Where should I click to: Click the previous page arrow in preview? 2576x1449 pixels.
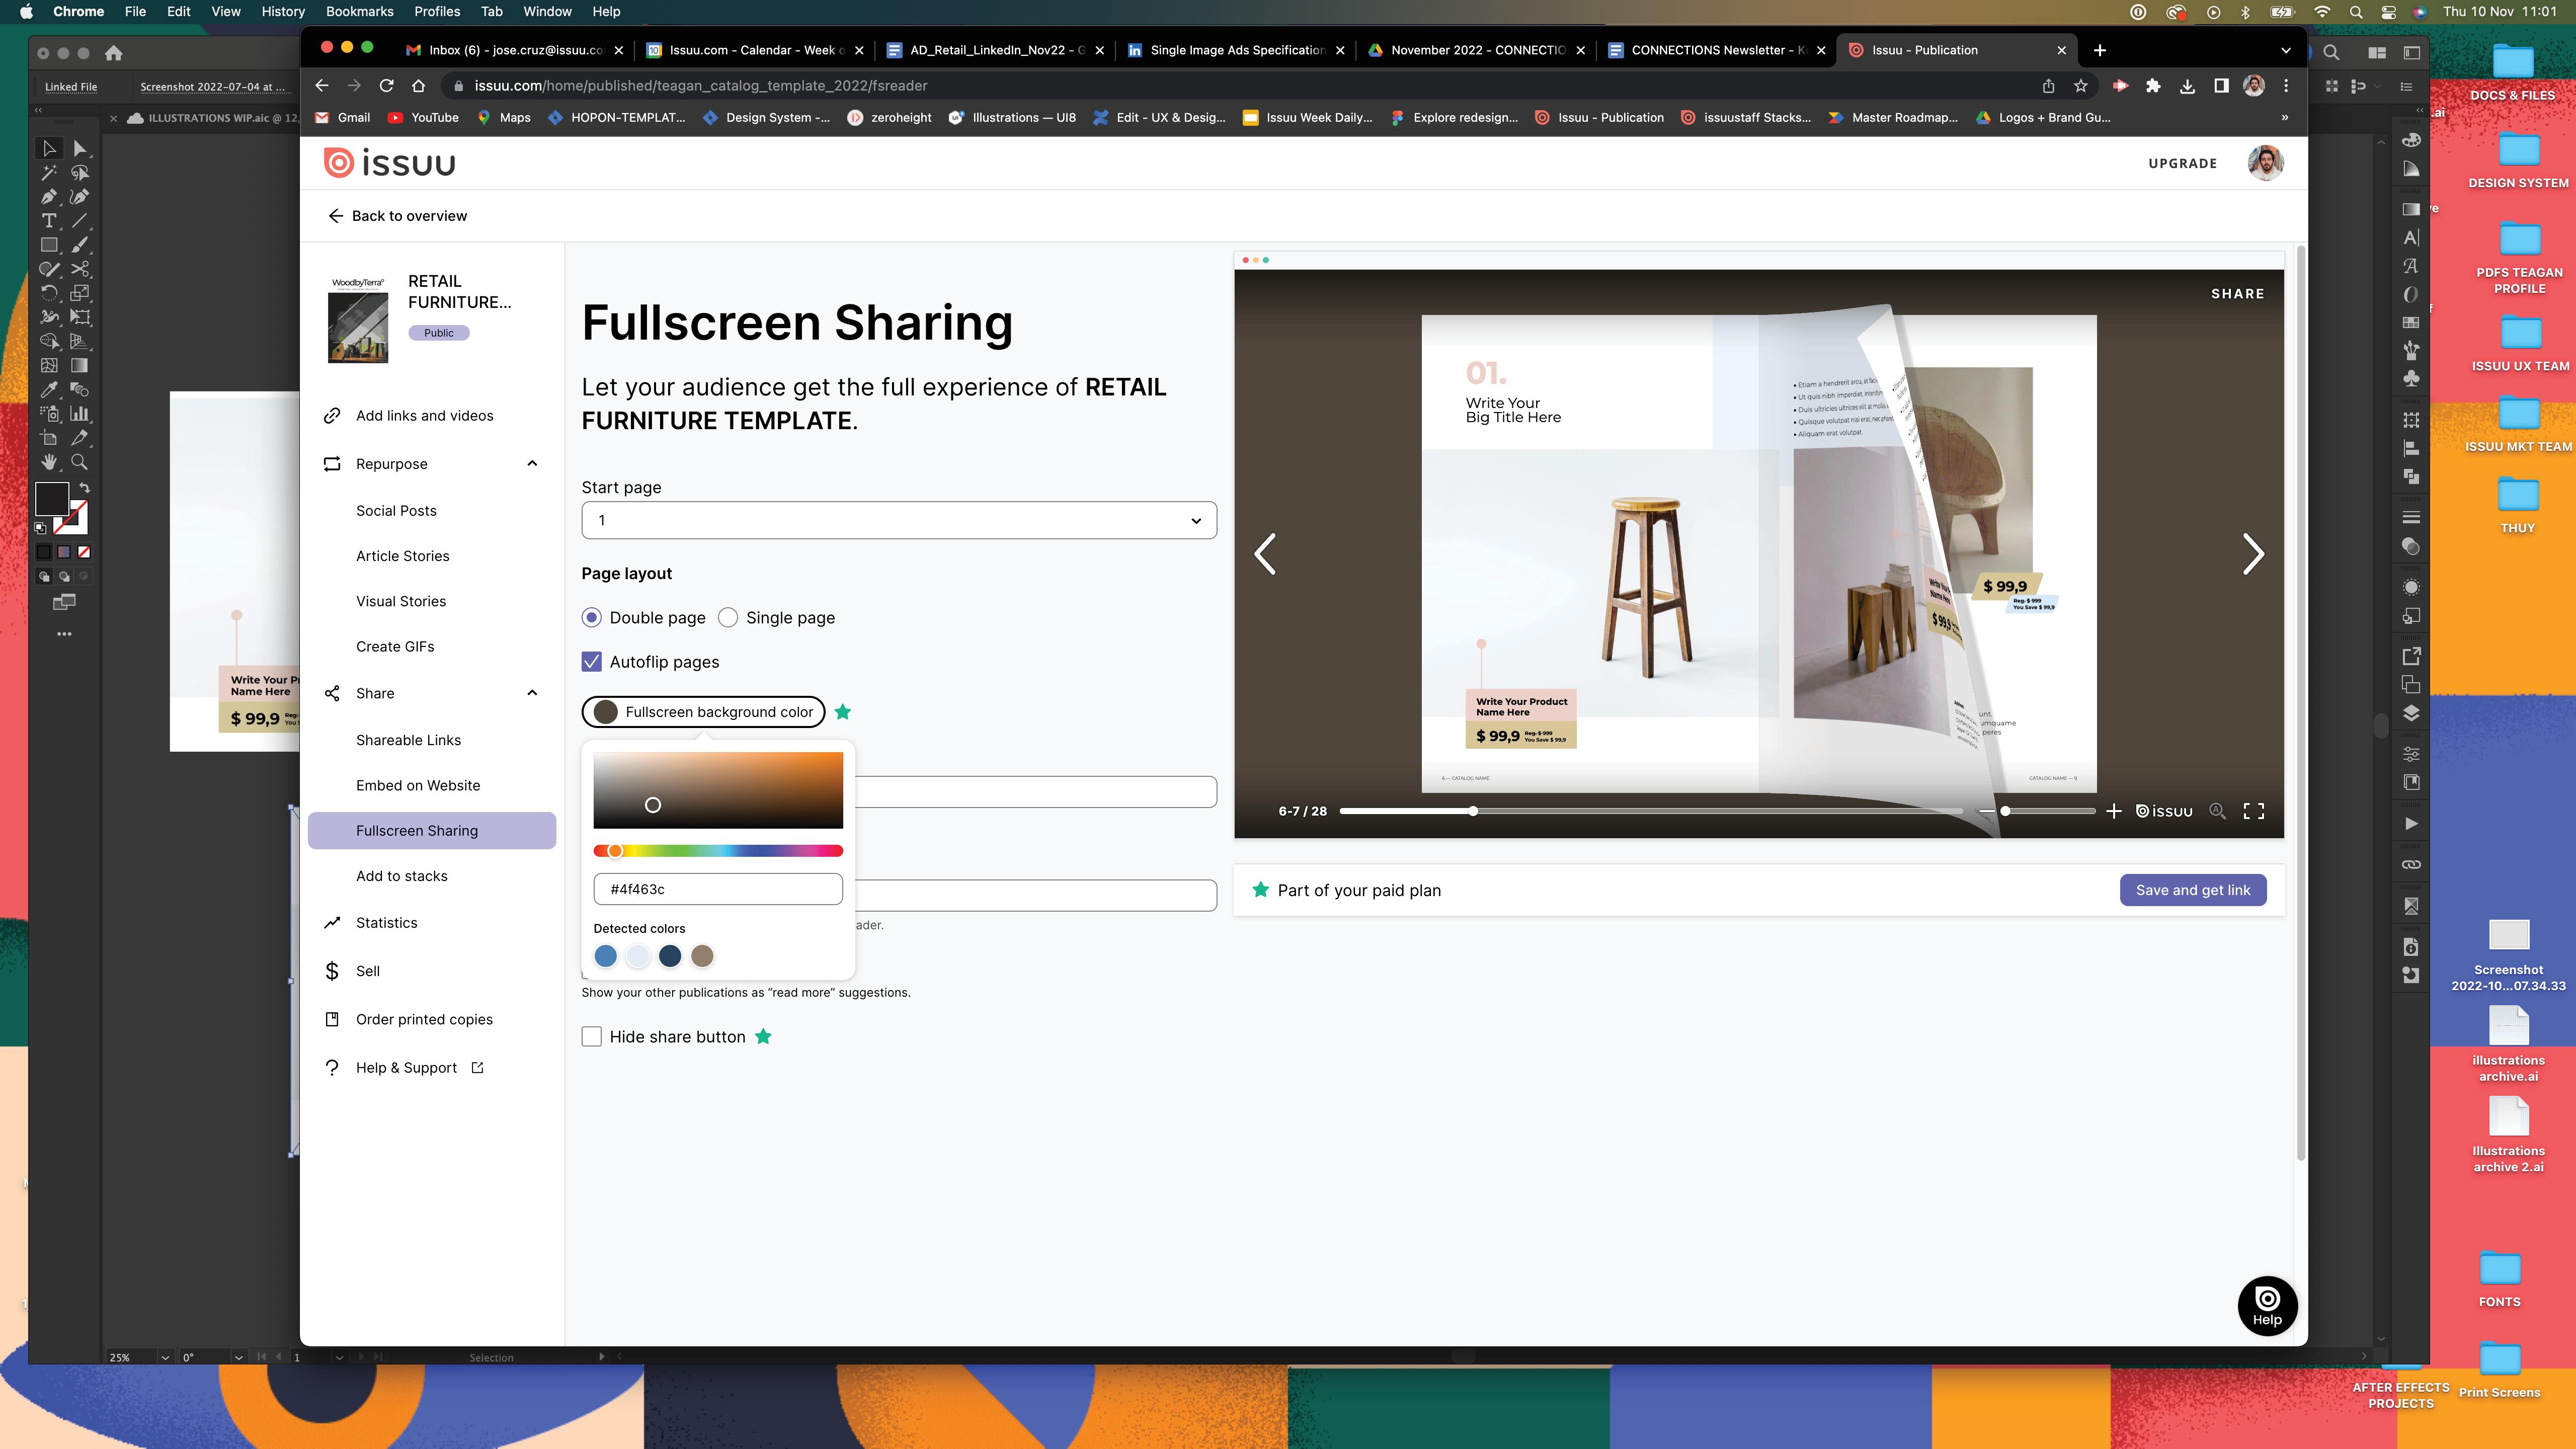(x=1265, y=554)
